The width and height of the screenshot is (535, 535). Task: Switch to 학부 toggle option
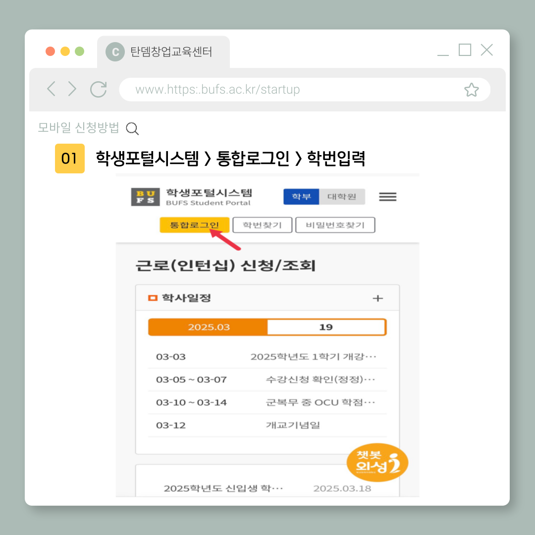coord(301,197)
